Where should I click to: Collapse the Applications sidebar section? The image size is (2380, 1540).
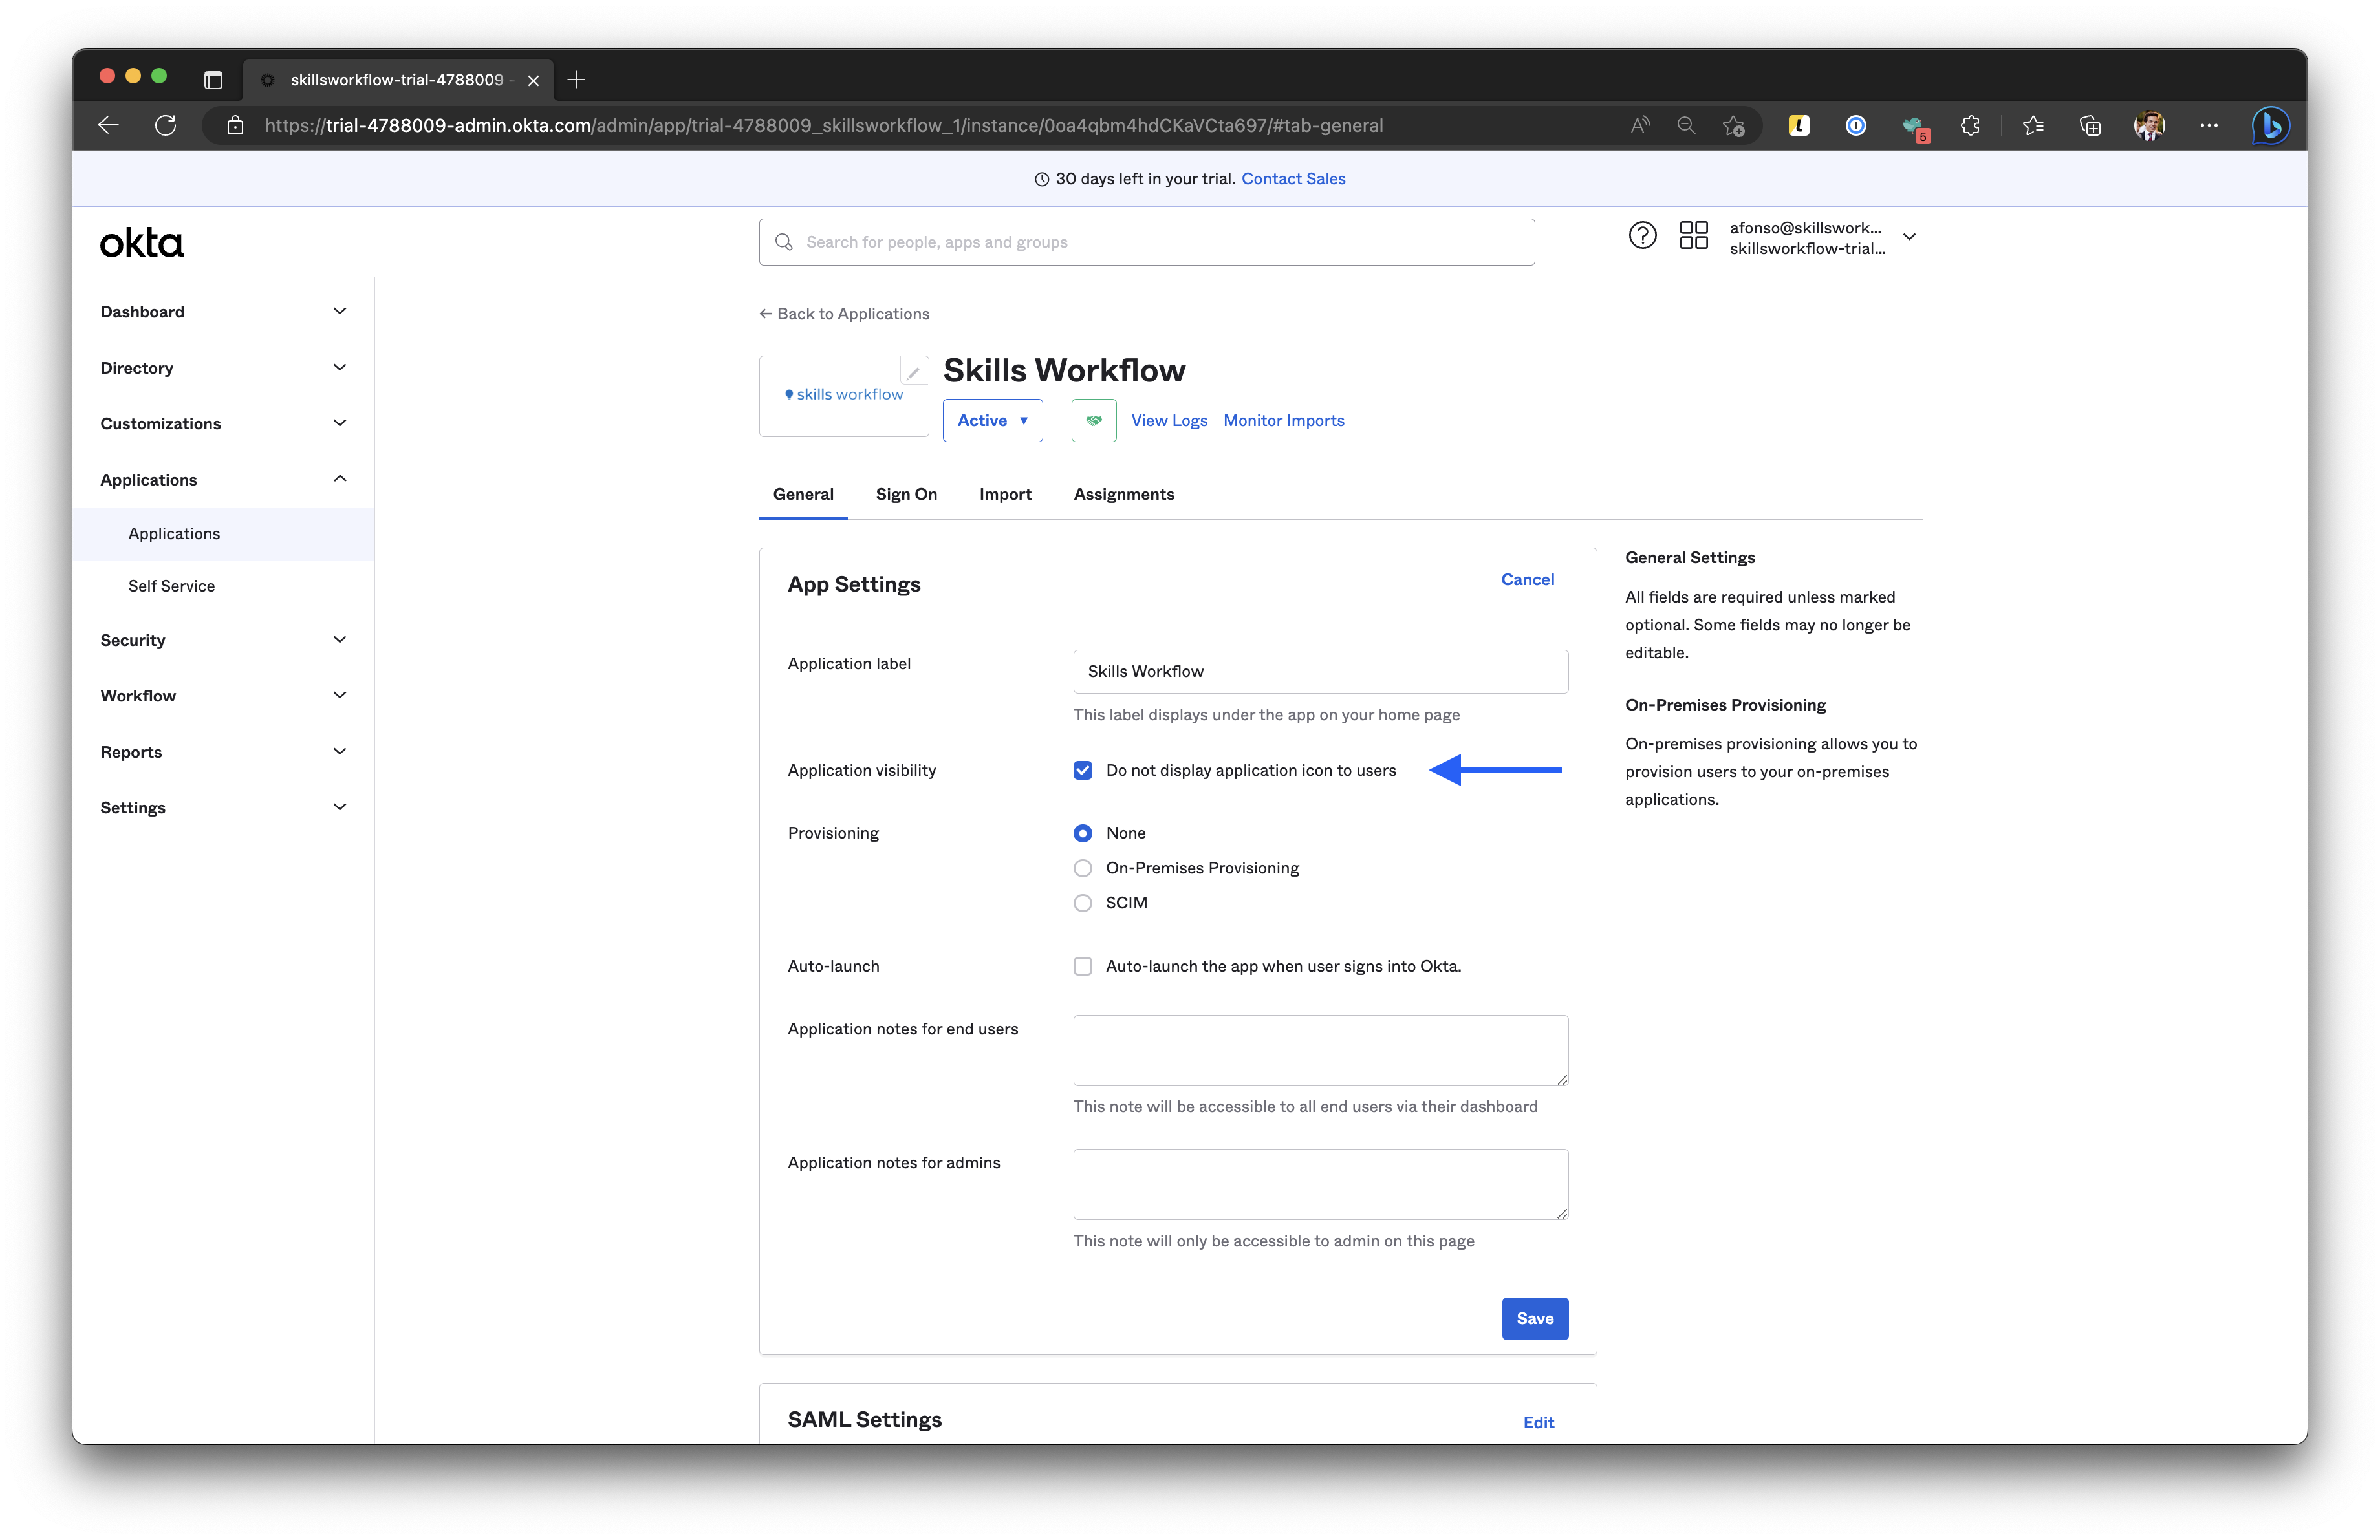tap(224, 480)
